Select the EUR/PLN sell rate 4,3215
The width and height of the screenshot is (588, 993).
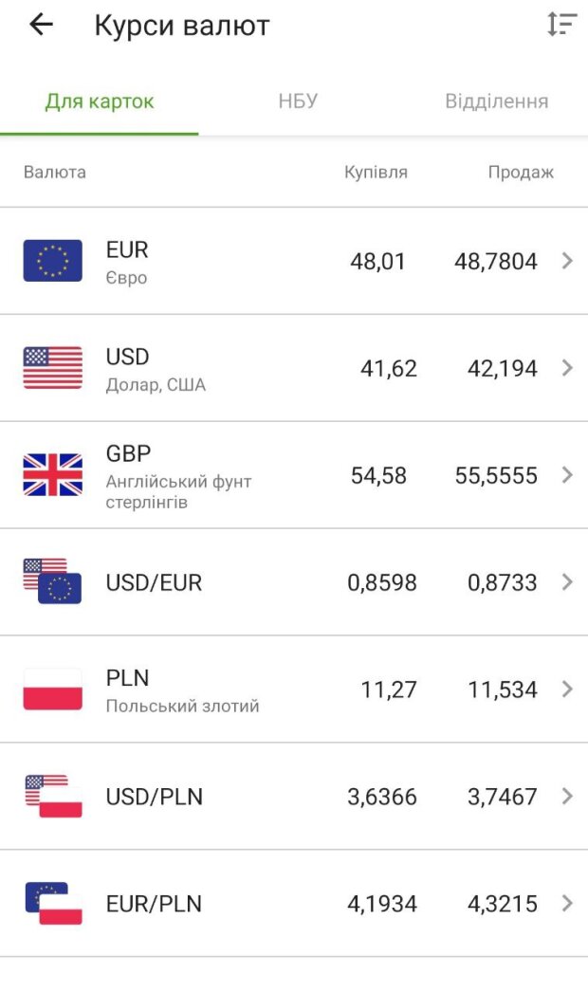[x=502, y=904]
